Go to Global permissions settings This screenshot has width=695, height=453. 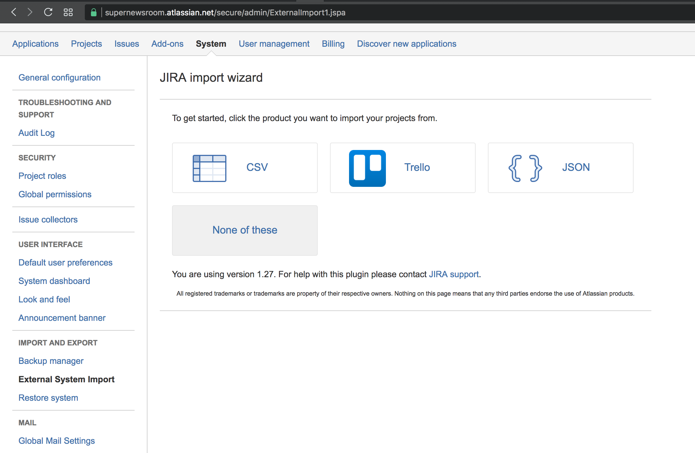55,194
